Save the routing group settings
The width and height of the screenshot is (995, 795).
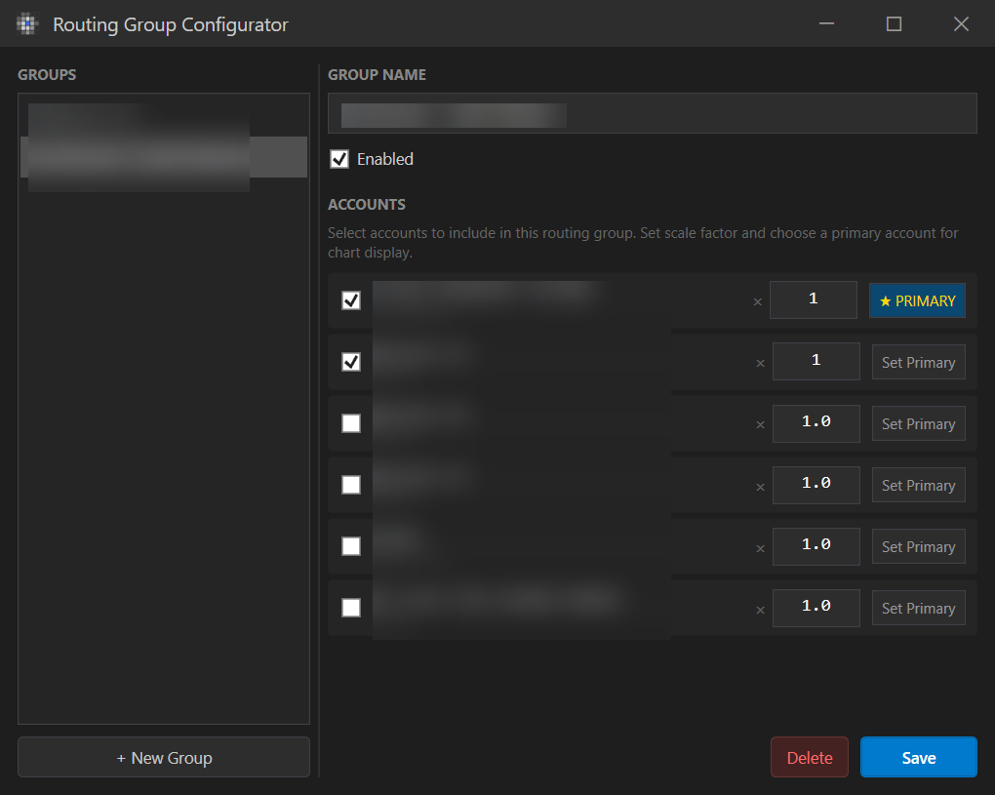(919, 758)
